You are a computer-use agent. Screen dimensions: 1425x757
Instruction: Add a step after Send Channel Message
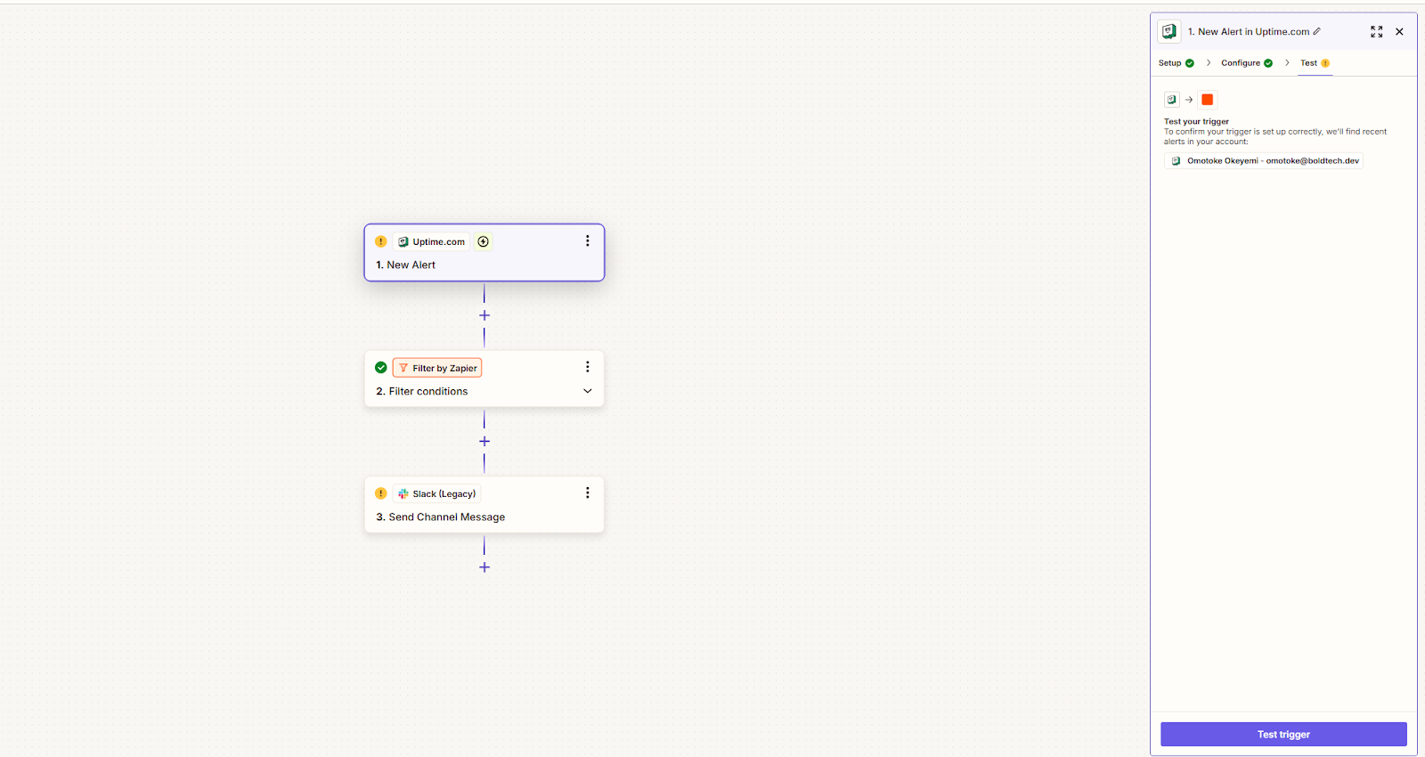(x=484, y=567)
